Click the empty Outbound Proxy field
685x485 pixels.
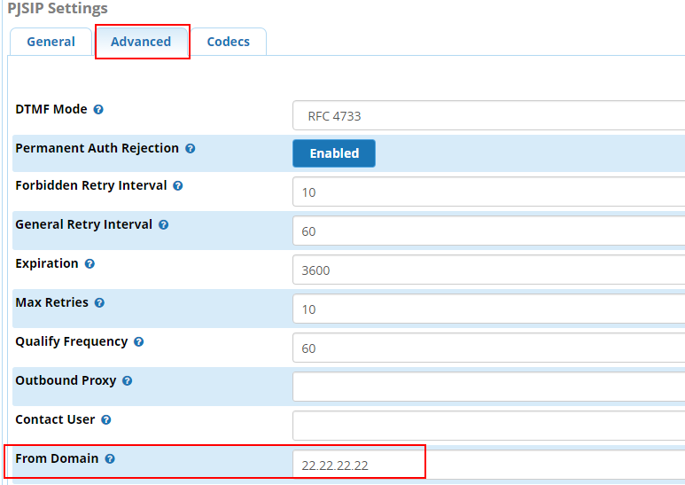pyautogui.click(x=487, y=387)
